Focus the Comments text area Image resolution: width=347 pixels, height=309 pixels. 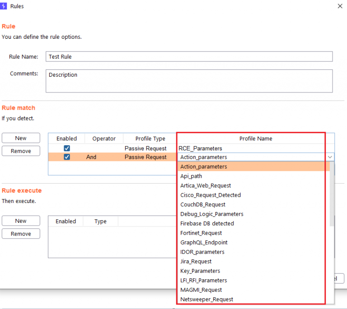click(189, 81)
